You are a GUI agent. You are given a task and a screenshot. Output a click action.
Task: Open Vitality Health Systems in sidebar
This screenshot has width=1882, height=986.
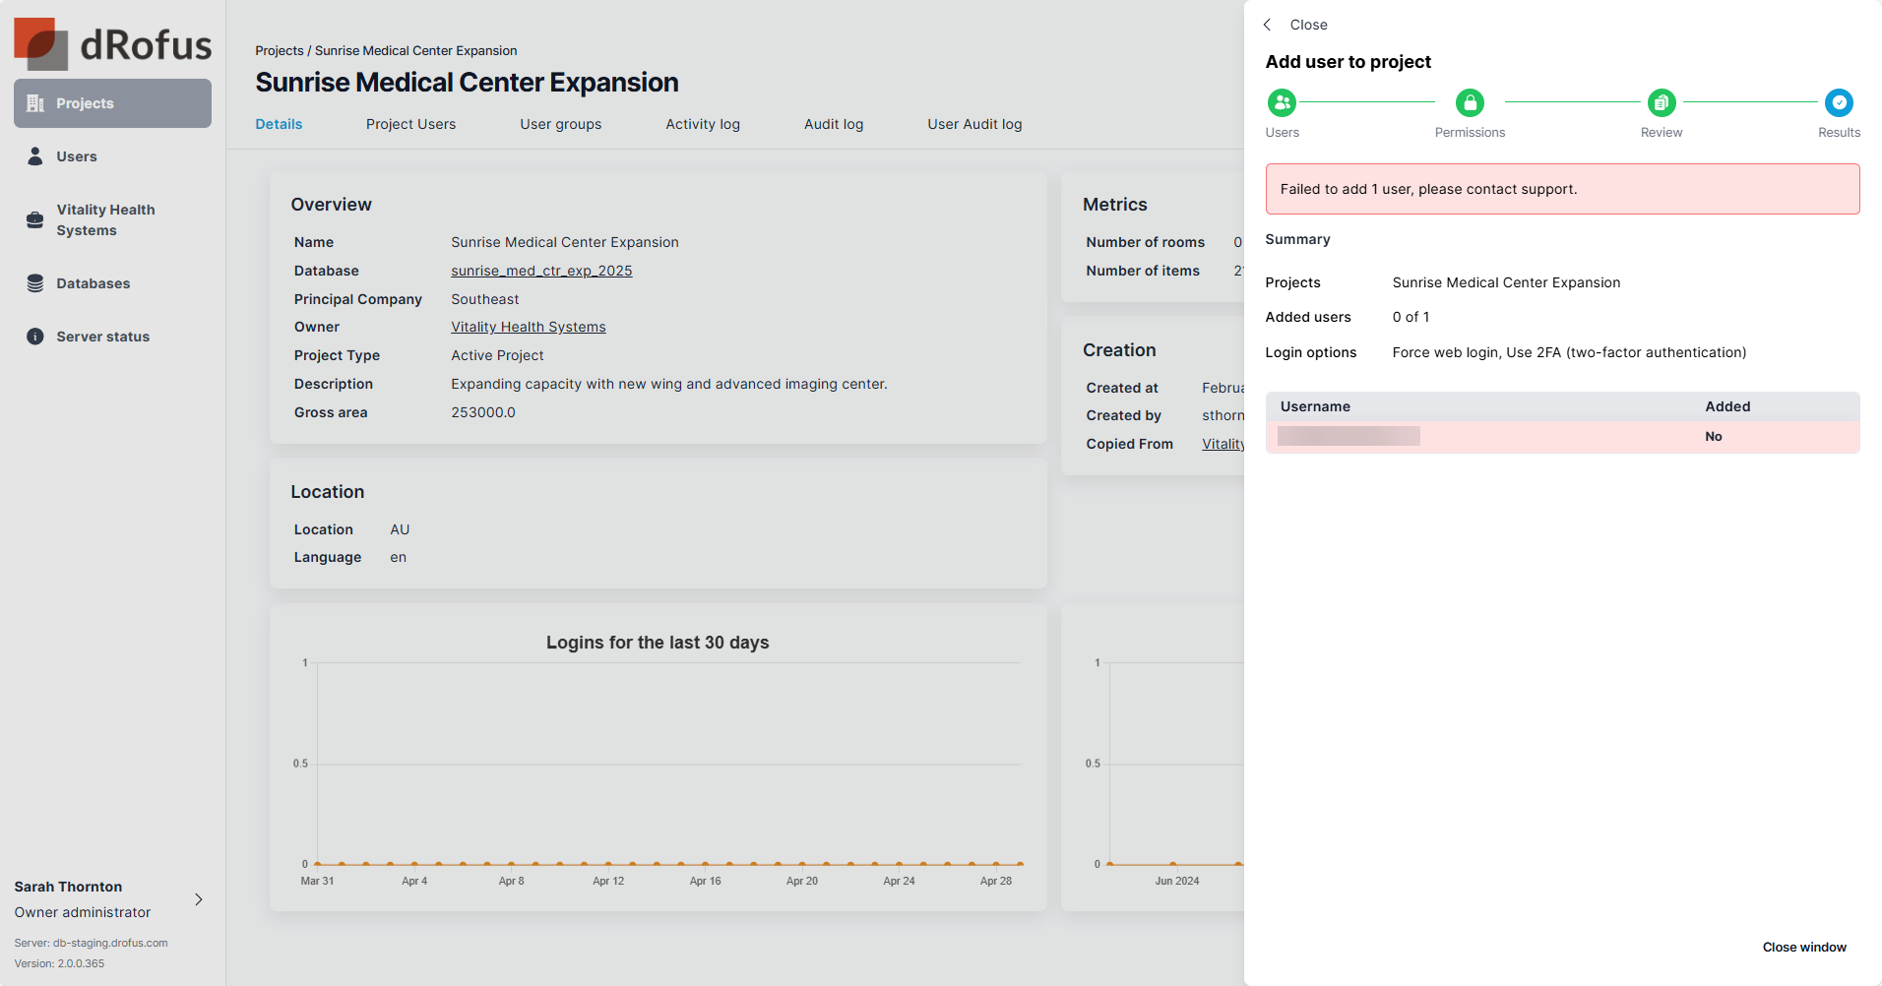112,219
